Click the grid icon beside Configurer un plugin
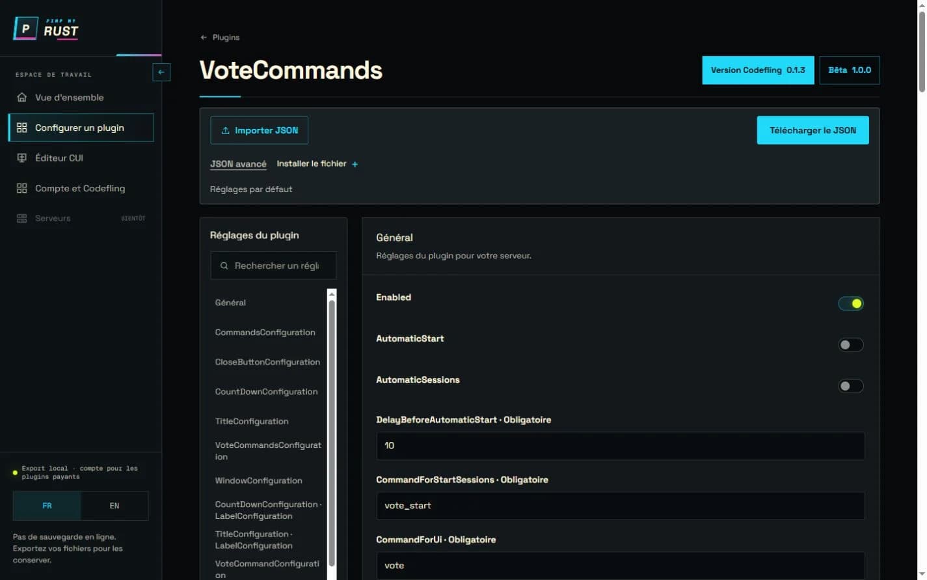The width and height of the screenshot is (927, 580). (22, 128)
